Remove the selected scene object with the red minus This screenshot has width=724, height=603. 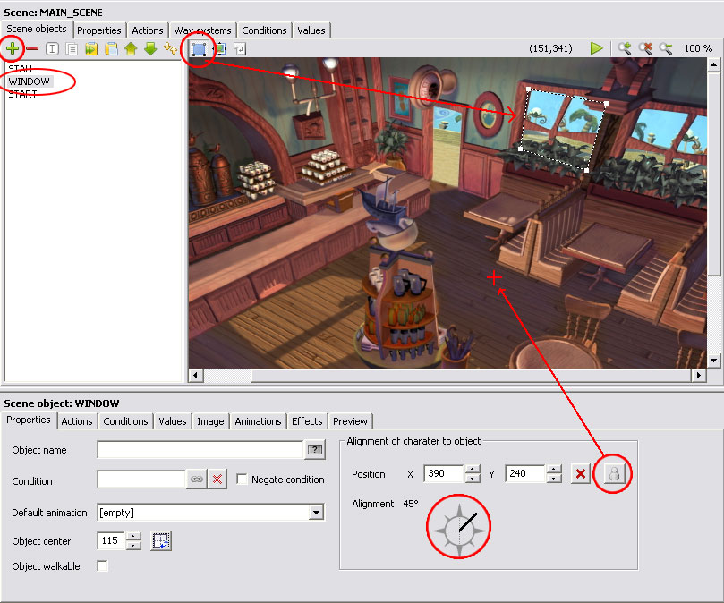(32, 48)
